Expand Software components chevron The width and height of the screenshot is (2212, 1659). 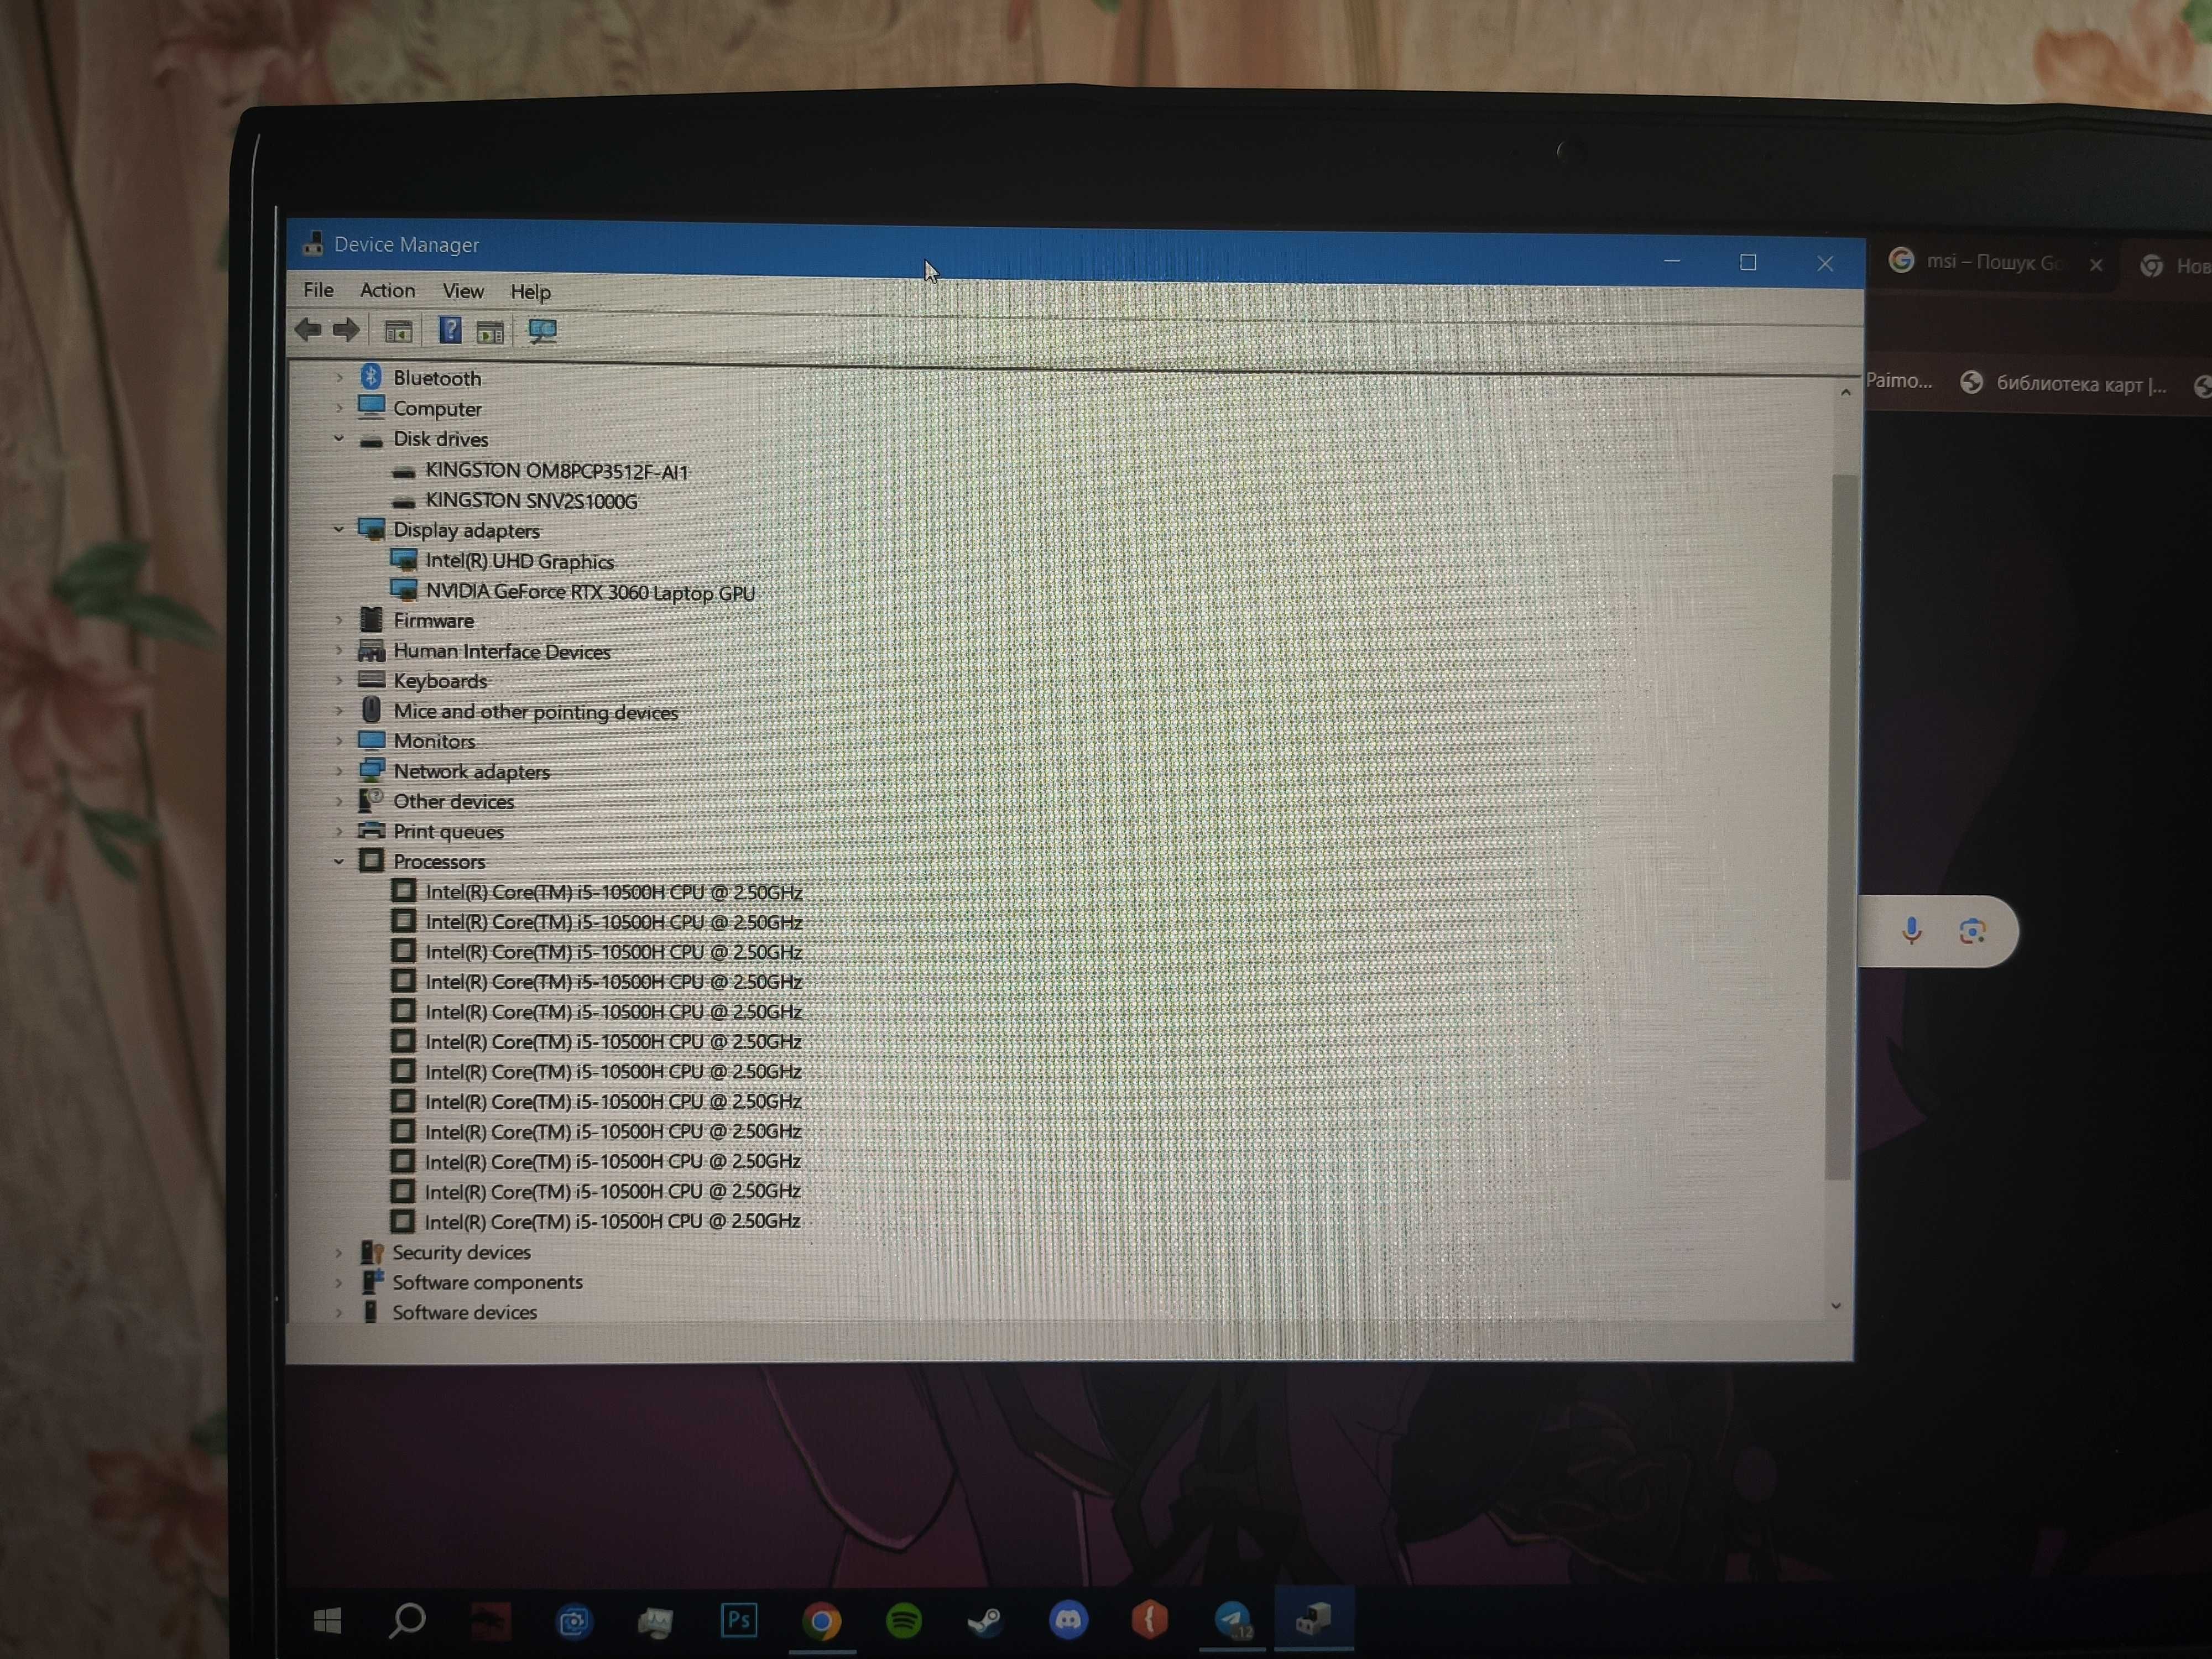click(339, 1282)
